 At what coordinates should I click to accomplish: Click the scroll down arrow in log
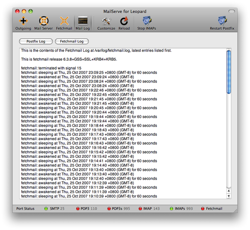click(x=228, y=195)
